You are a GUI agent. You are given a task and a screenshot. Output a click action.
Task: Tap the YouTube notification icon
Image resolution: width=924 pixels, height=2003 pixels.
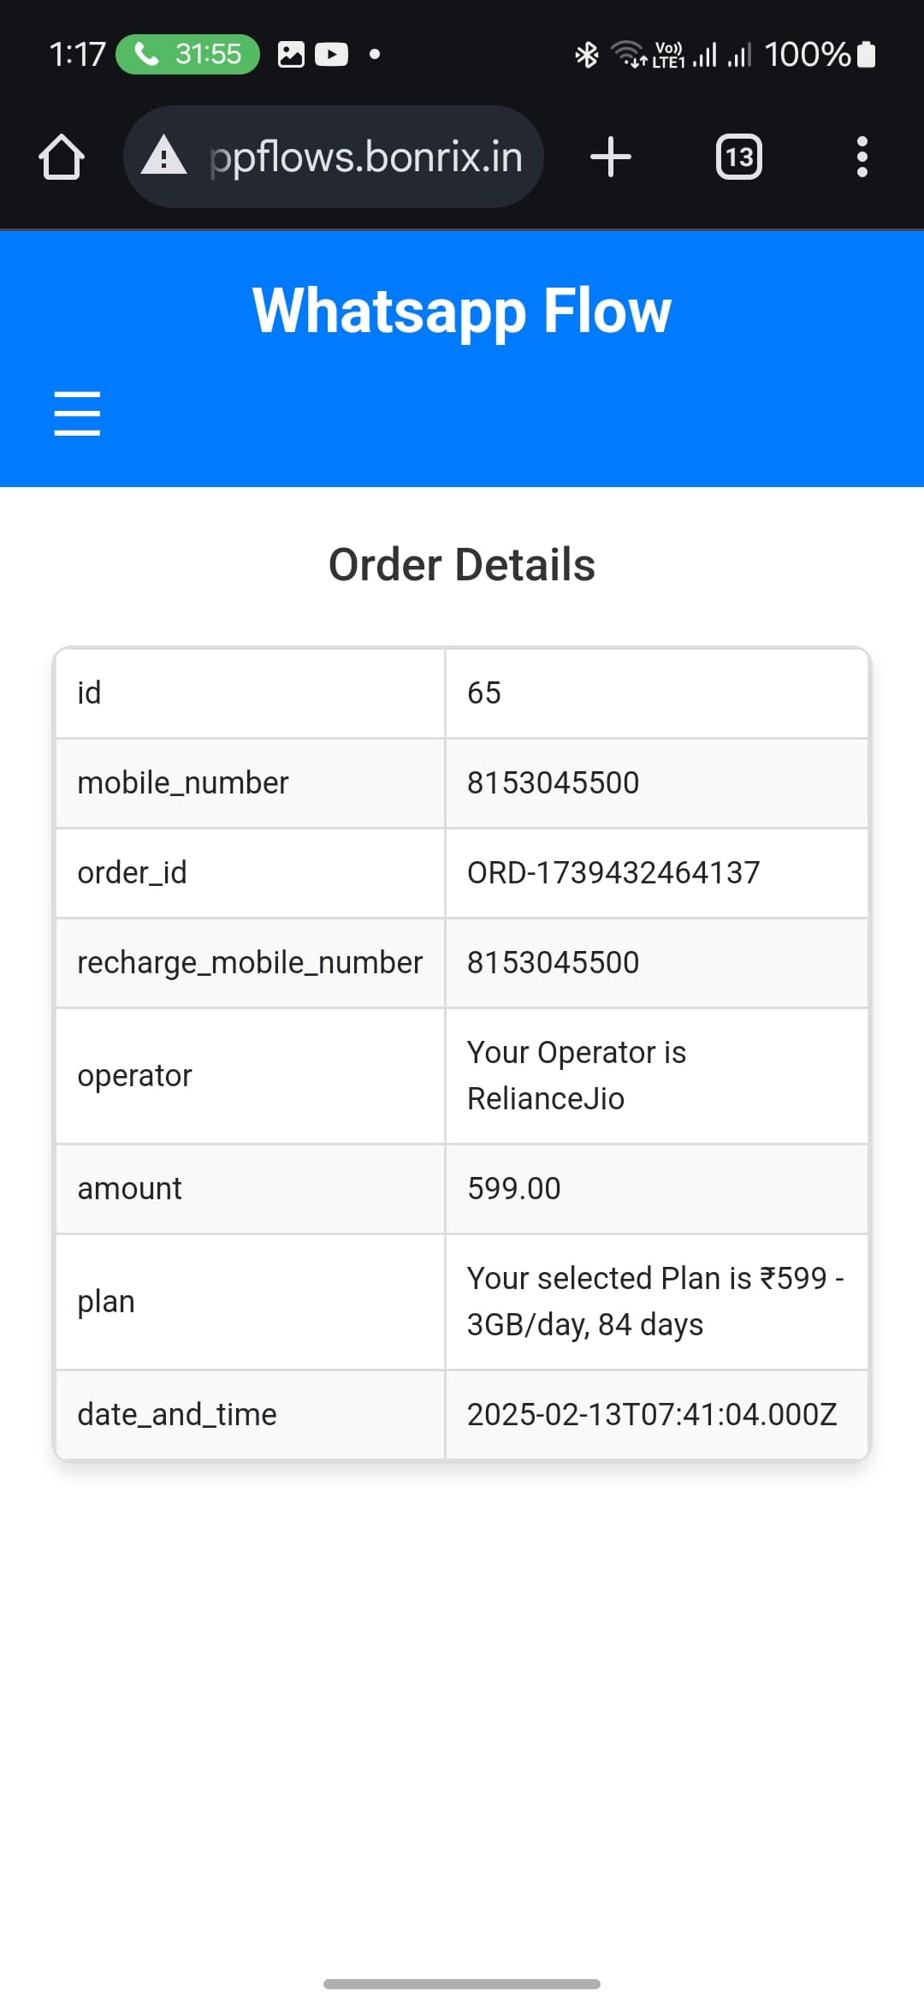click(x=331, y=55)
